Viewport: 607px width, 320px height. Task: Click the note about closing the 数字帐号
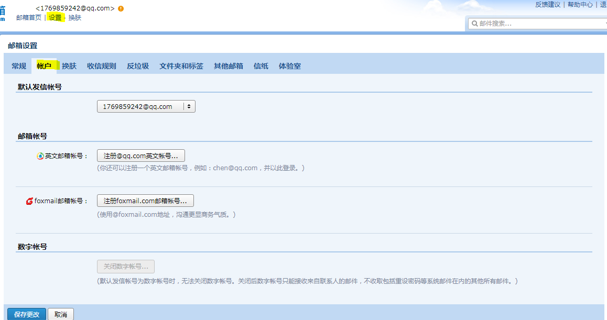point(307,281)
